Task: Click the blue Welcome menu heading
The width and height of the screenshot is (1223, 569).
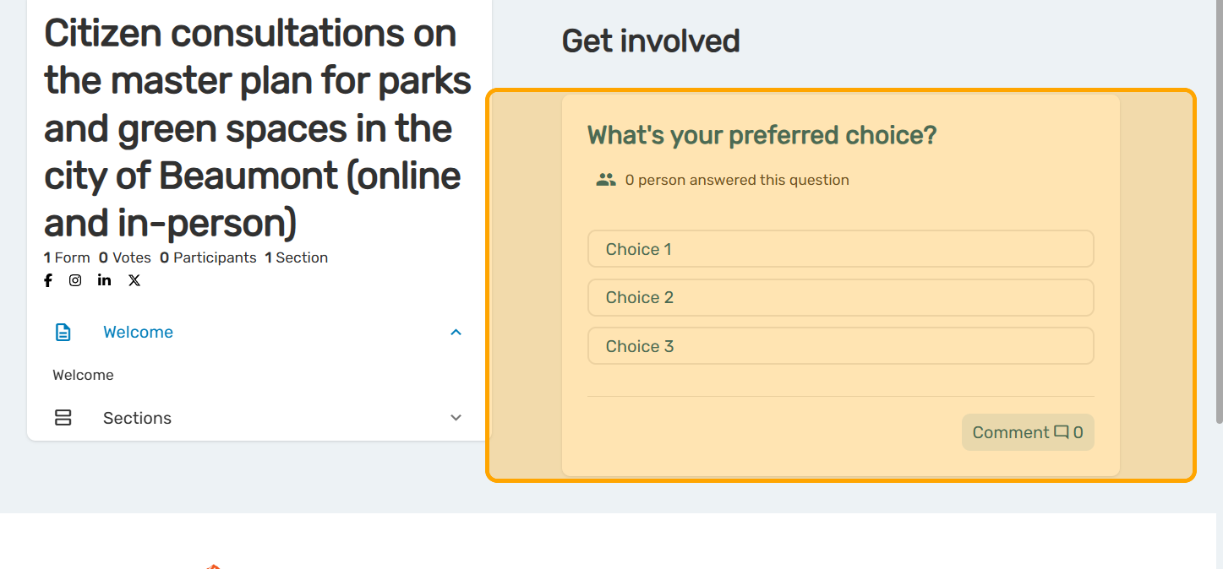Action: tap(138, 333)
